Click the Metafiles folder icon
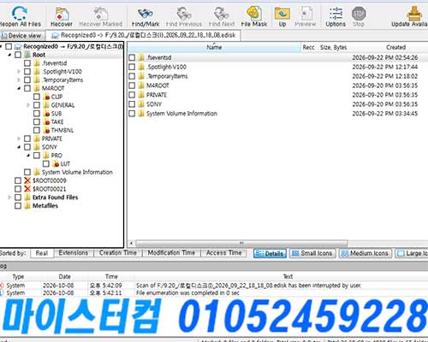Image resolution: width=428 pixels, height=342 pixels. click(27, 205)
